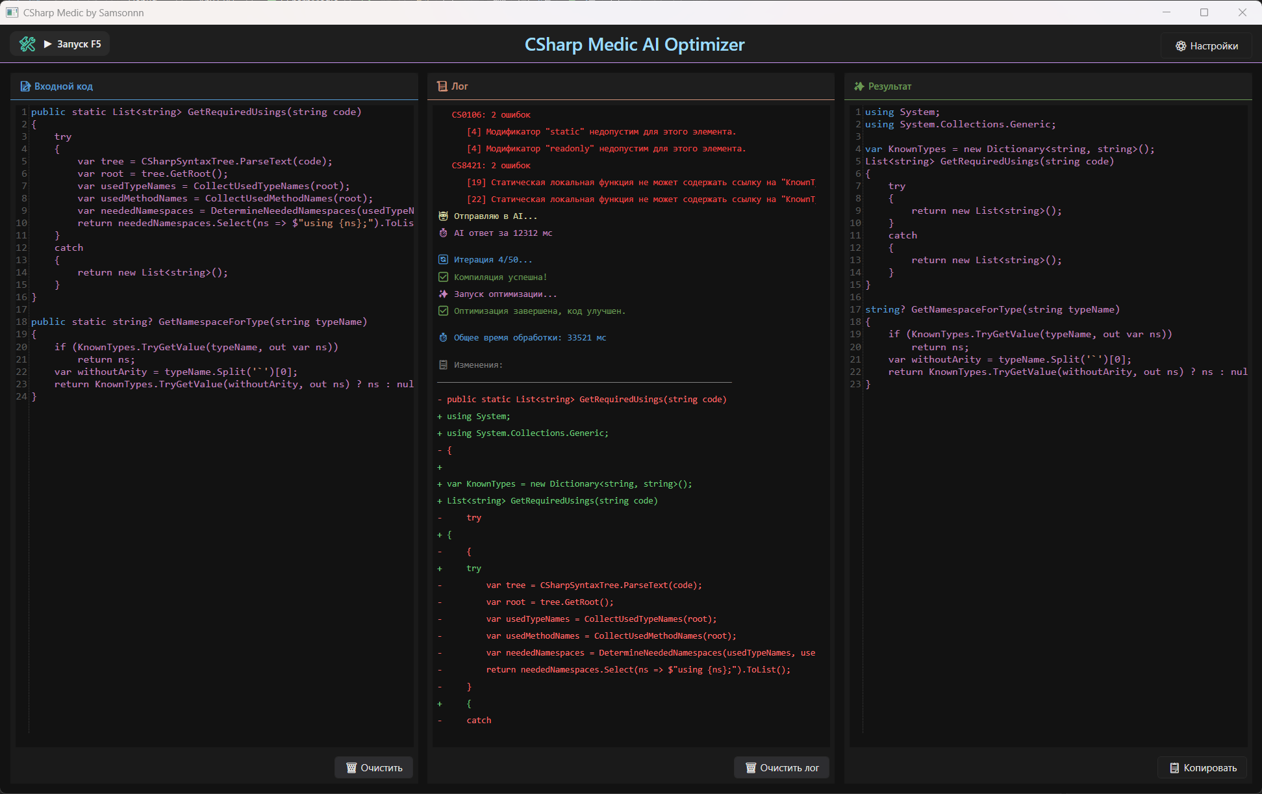The height and width of the screenshot is (794, 1262).
Task: Click refresh icon beside Итерация 4/50
Action: point(443,260)
